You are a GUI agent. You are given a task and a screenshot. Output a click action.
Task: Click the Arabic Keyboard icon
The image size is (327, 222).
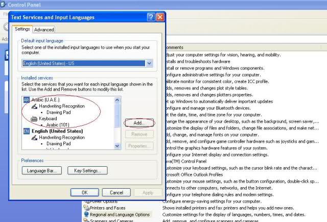34,119
